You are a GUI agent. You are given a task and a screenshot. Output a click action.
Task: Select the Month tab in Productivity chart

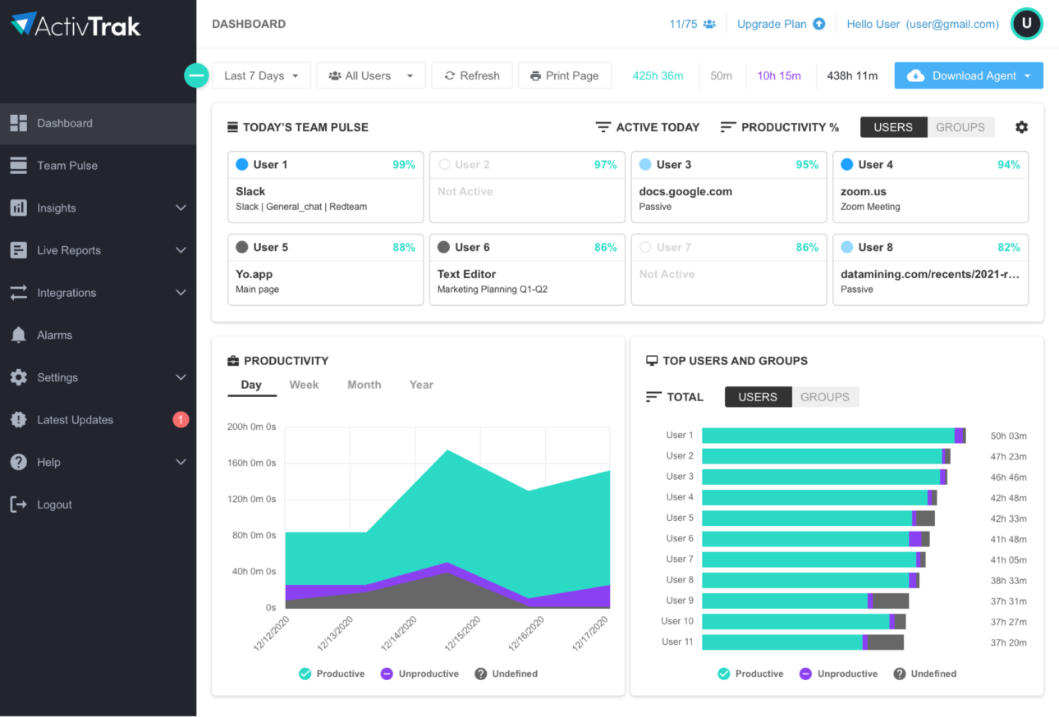(364, 384)
